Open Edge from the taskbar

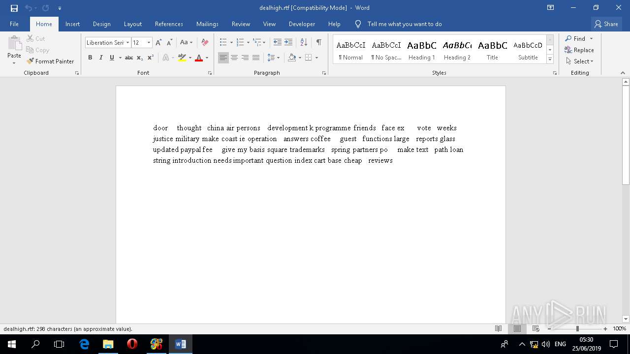(x=84, y=344)
